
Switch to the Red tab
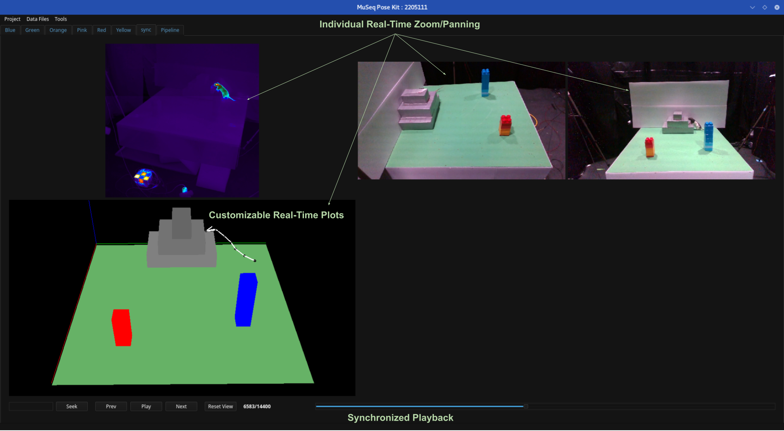[102, 30]
